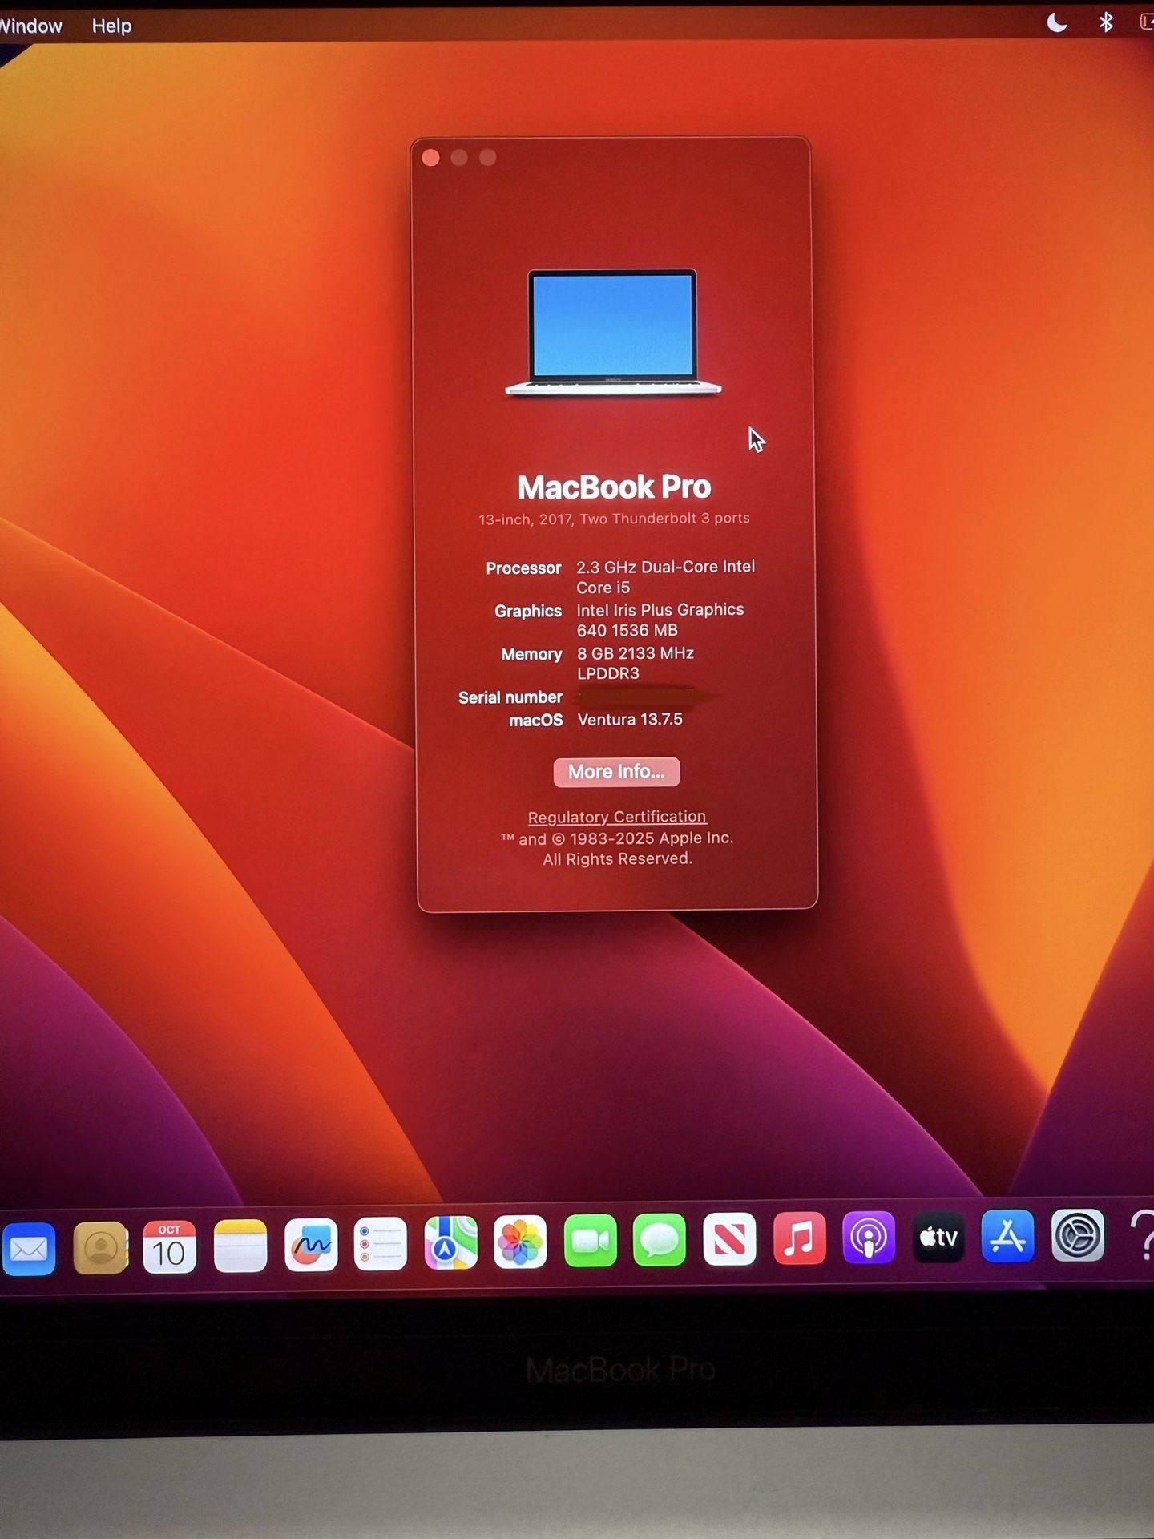Open Contacts from the Dock
1154x1539 pixels.
[101, 1247]
